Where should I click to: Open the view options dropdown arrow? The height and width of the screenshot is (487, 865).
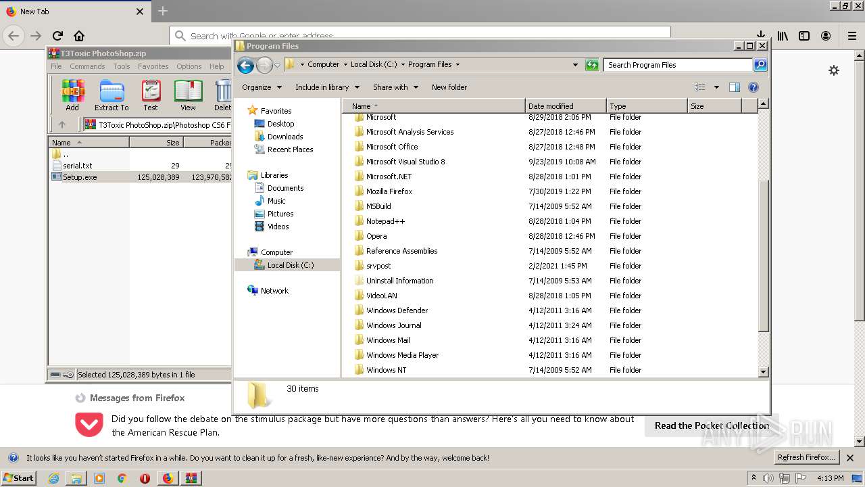[x=716, y=87]
